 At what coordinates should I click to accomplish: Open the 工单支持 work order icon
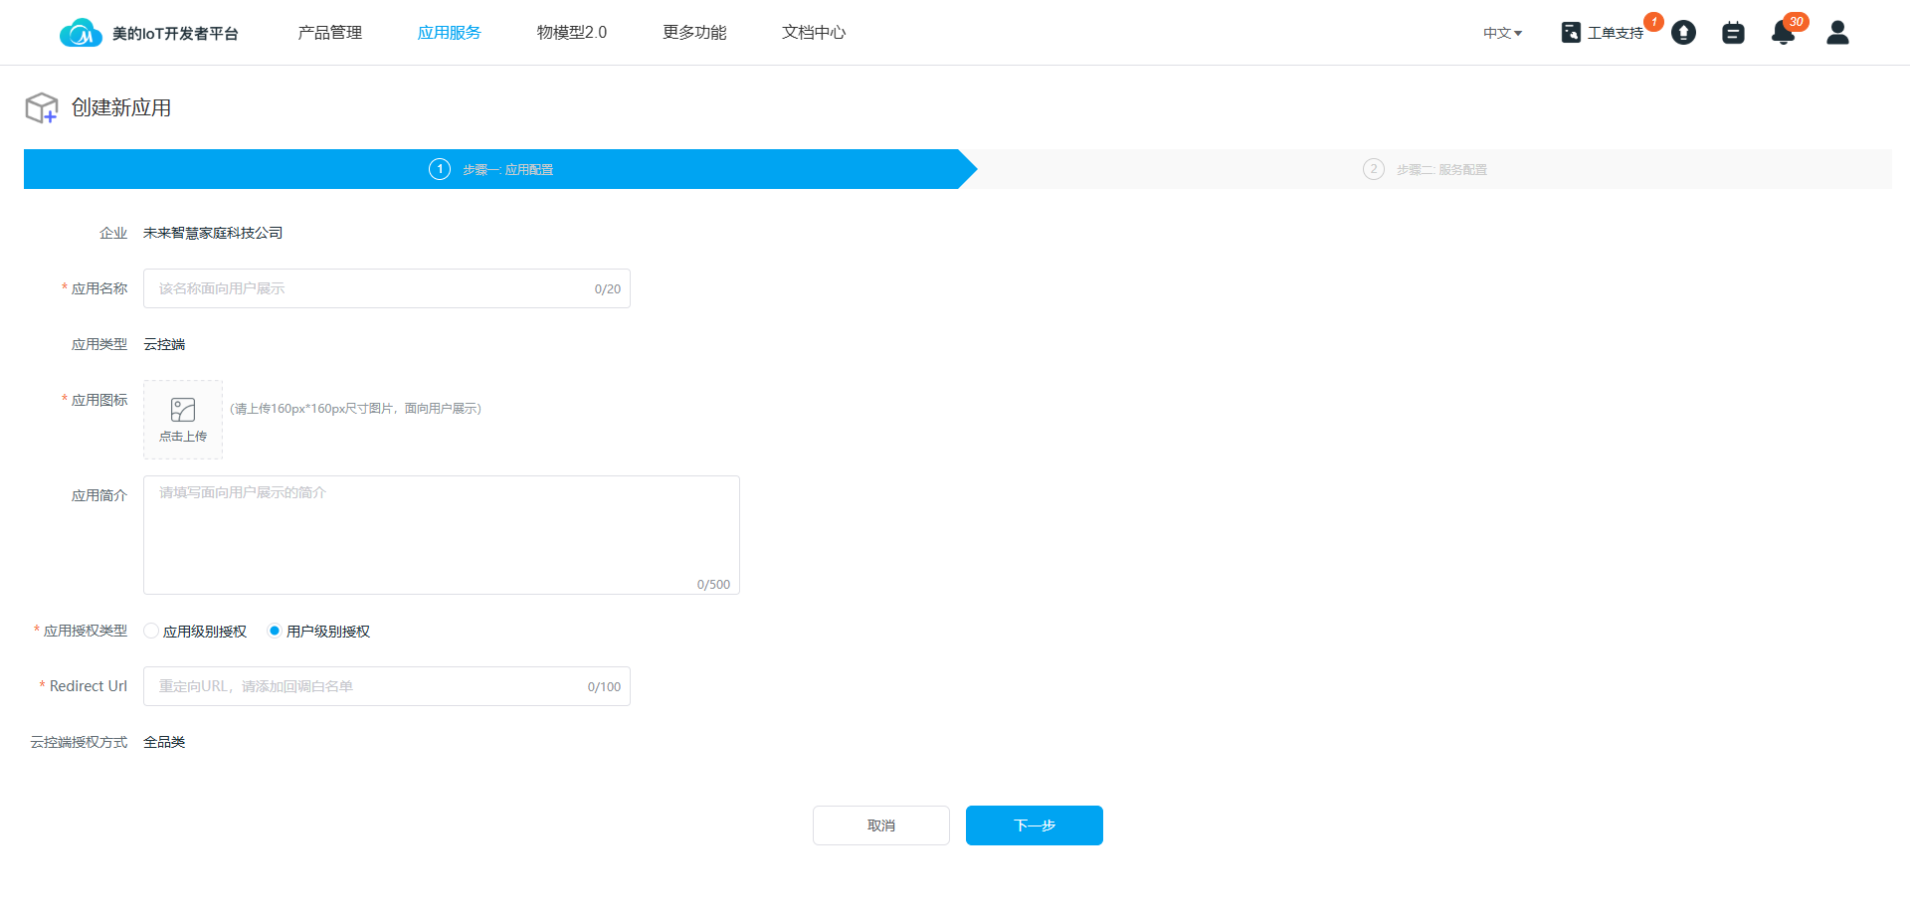[1571, 33]
